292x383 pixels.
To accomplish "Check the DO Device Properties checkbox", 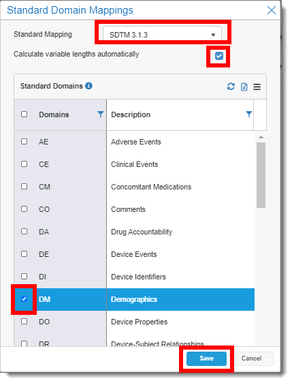I will click(x=24, y=321).
